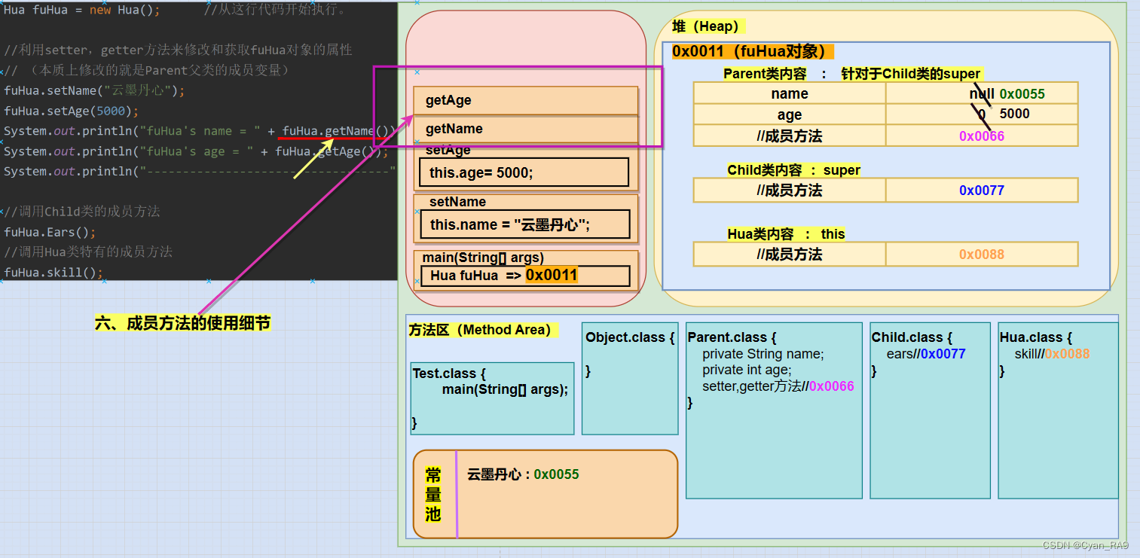
Task: Click the 'name' cell in Parent table
Action: [x=790, y=93]
